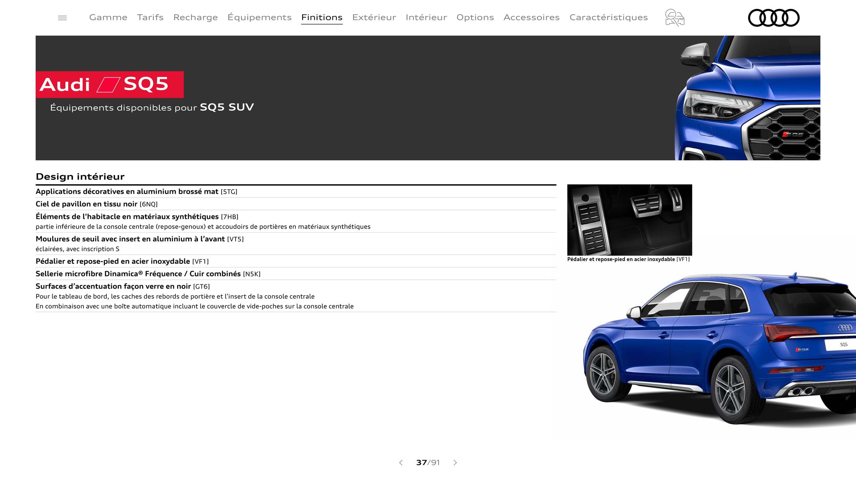Open the Options tab
Viewport: 856px width, 481px height.
[x=475, y=17]
